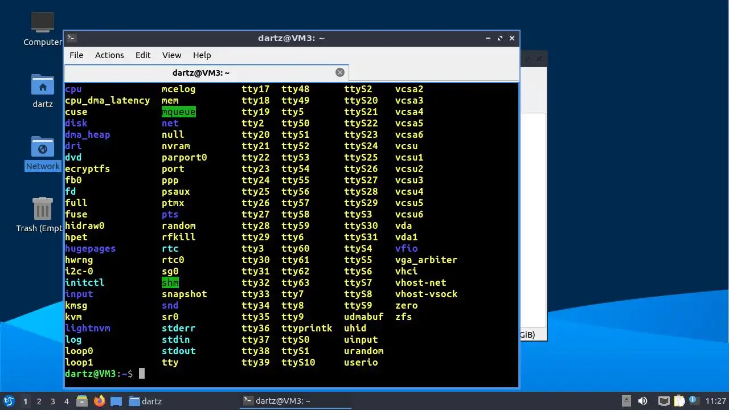
Task: Open the File menu
Action: pyautogui.click(x=76, y=55)
